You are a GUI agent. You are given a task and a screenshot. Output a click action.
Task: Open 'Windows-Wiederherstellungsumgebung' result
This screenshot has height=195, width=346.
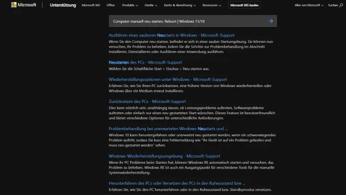click(164, 156)
